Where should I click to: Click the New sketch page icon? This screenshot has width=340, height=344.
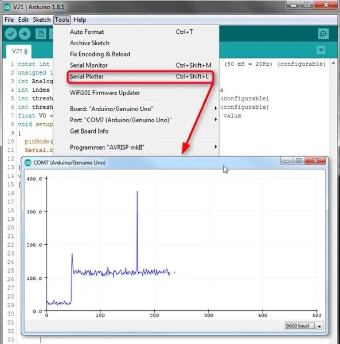[x=41, y=34]
